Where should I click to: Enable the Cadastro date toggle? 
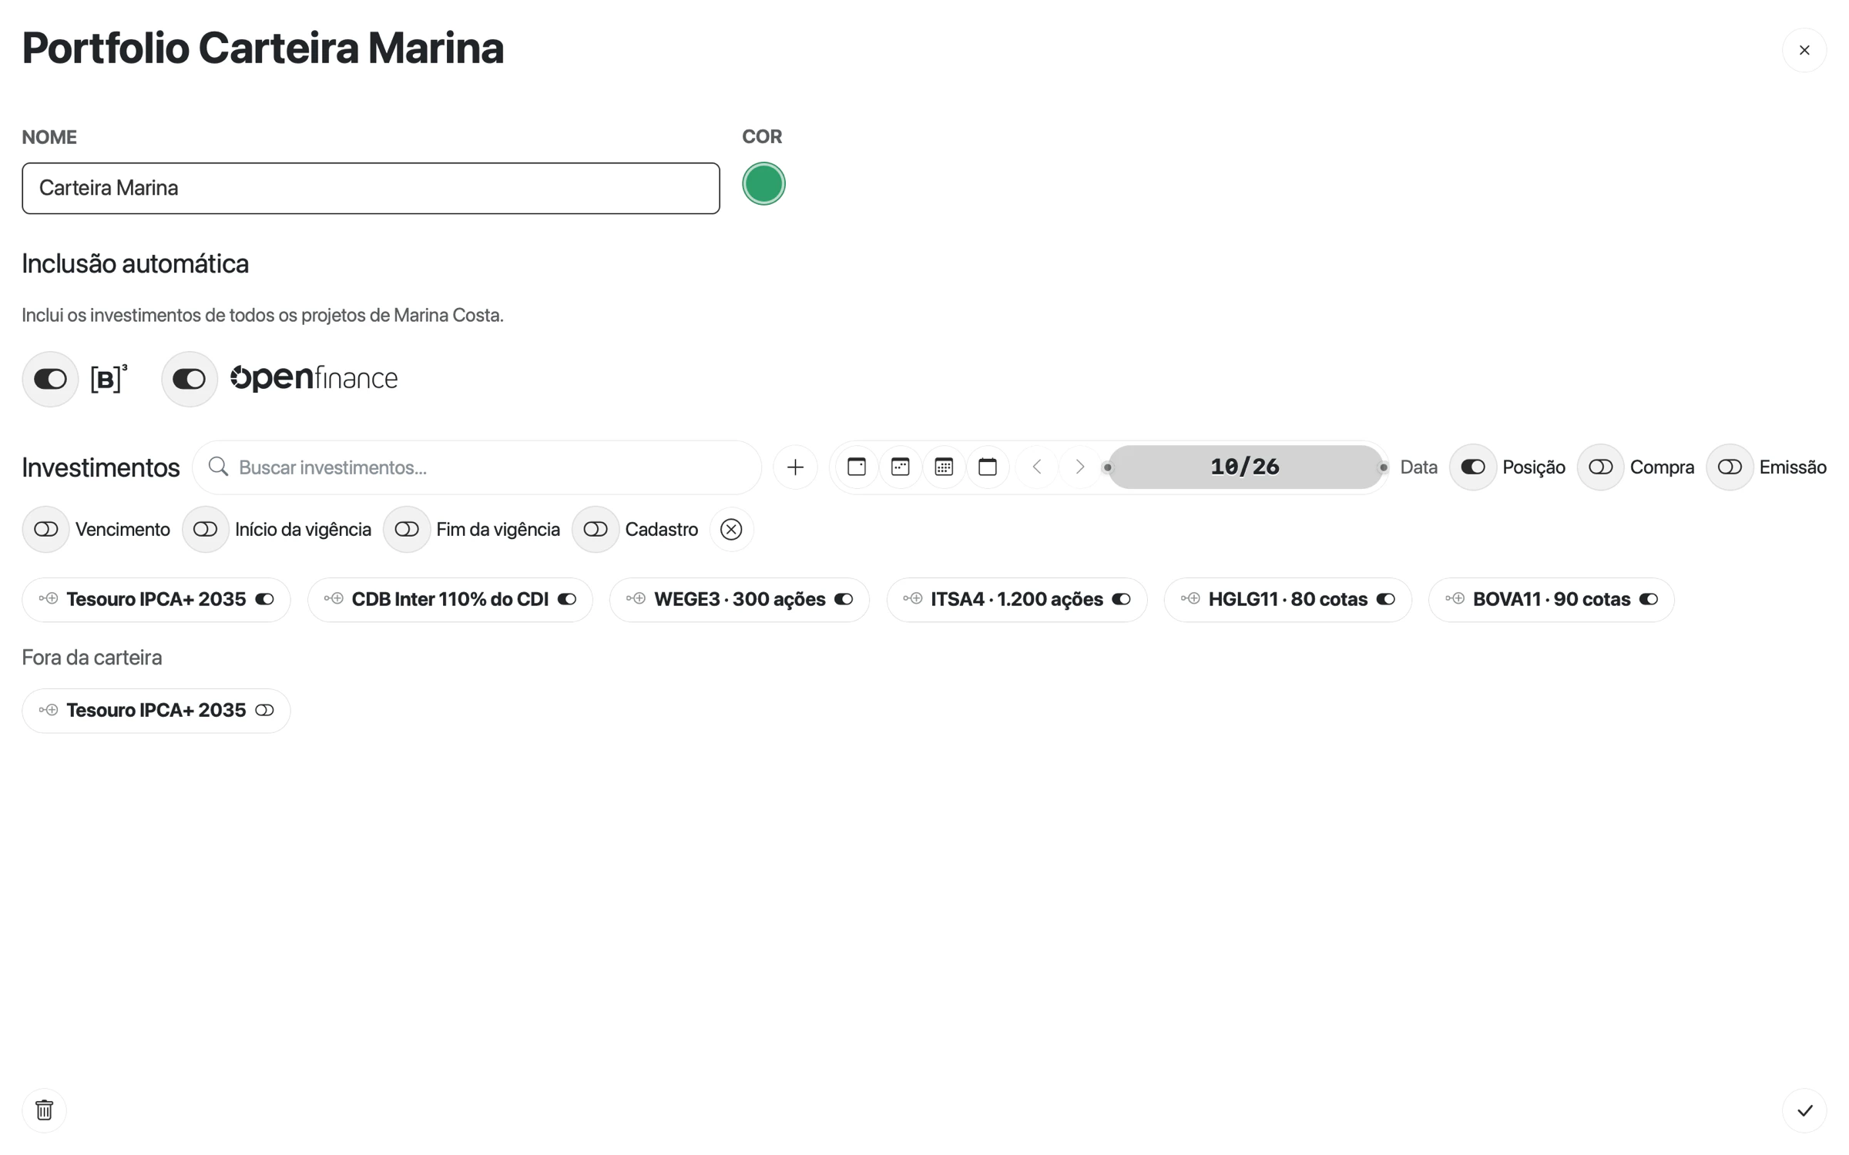pyautogui.click(x=596, y=529)
